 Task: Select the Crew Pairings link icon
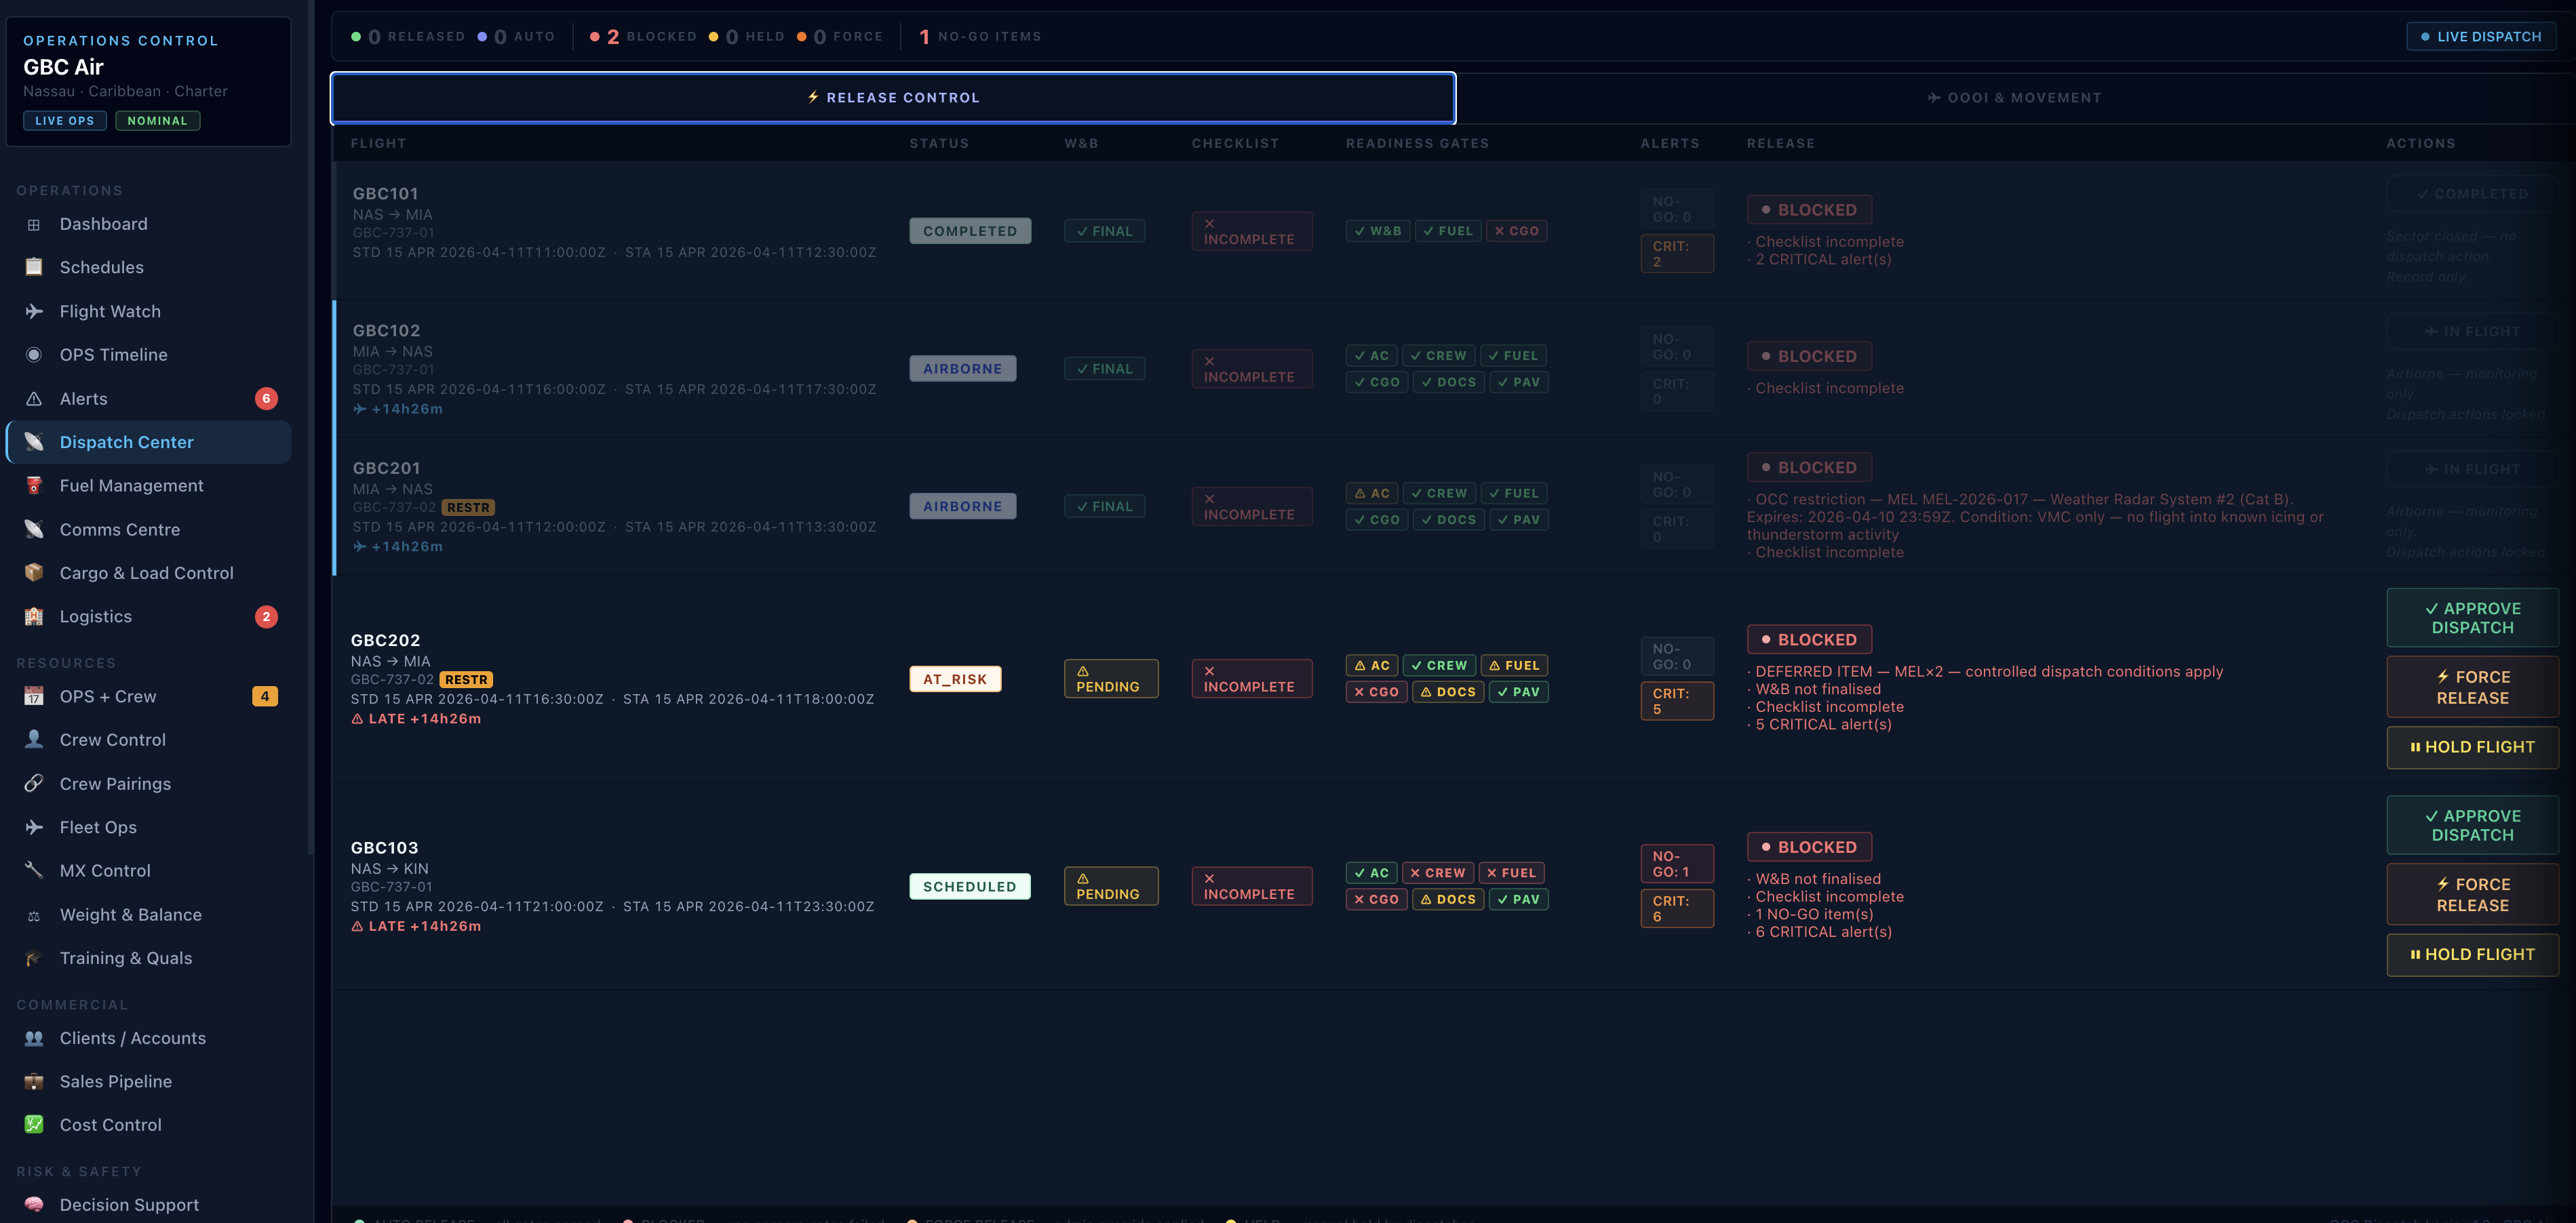34,784
